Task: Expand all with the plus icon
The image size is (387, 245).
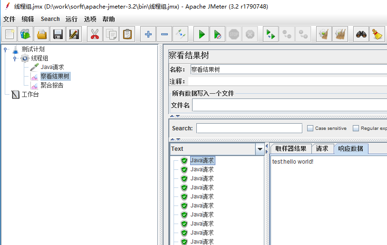Action: pyautogui.click(x=148, y=34)
